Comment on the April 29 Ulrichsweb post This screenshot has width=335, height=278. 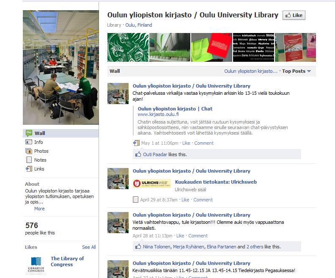click(203, 200)
